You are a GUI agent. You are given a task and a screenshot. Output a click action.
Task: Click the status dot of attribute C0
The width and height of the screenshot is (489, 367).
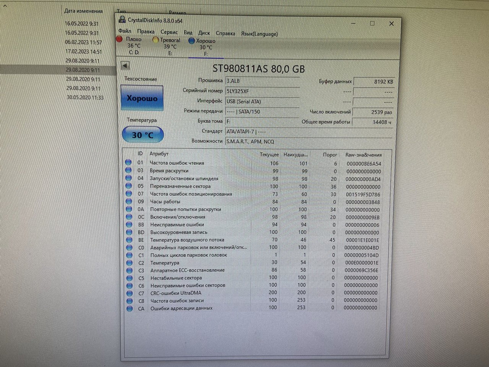(129, 247)
